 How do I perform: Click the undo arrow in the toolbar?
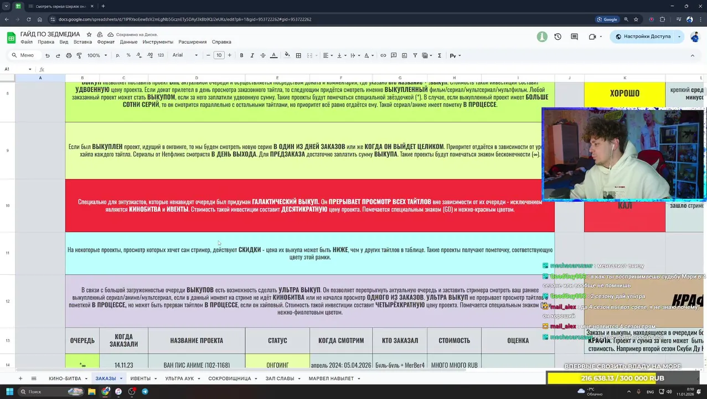[48, 55]
